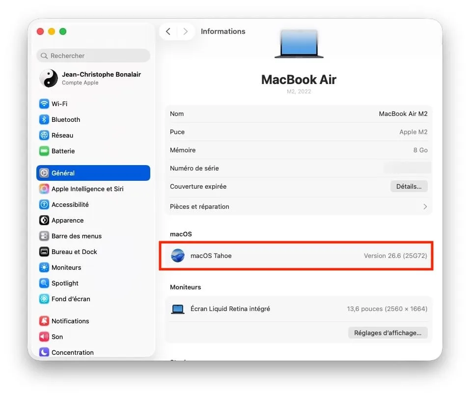
Task: Select Bluetooth label in sidebar
Action: [66, 119]
